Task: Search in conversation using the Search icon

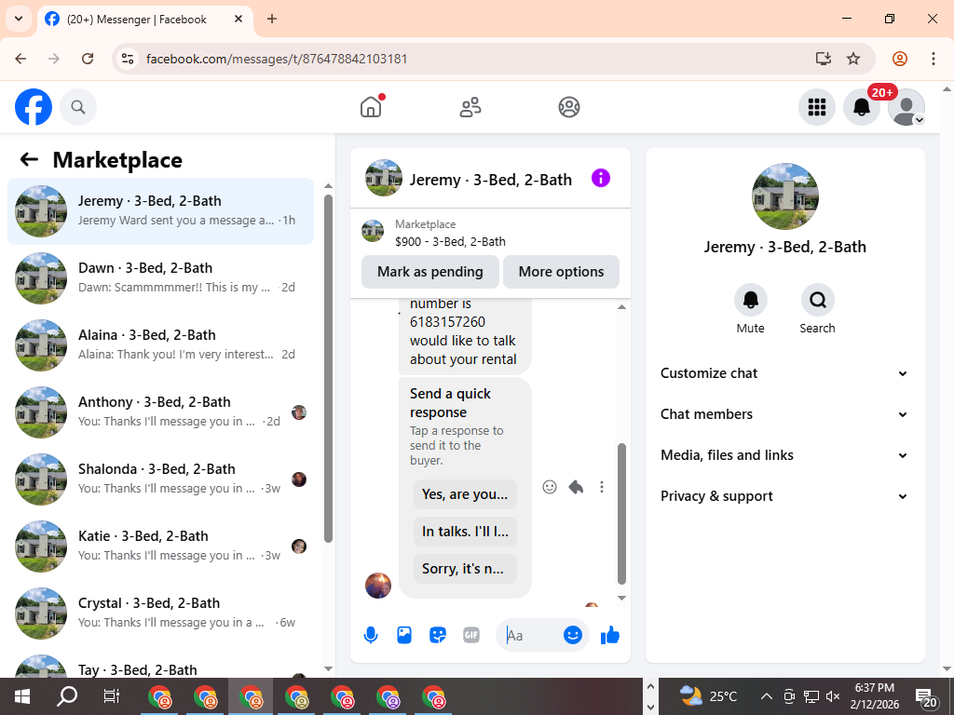Action: click(818, 300)
